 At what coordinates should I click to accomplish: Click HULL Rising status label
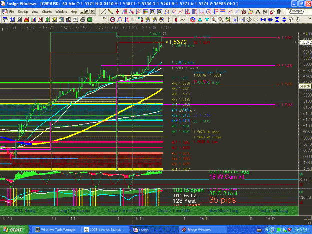click(24, 211)
